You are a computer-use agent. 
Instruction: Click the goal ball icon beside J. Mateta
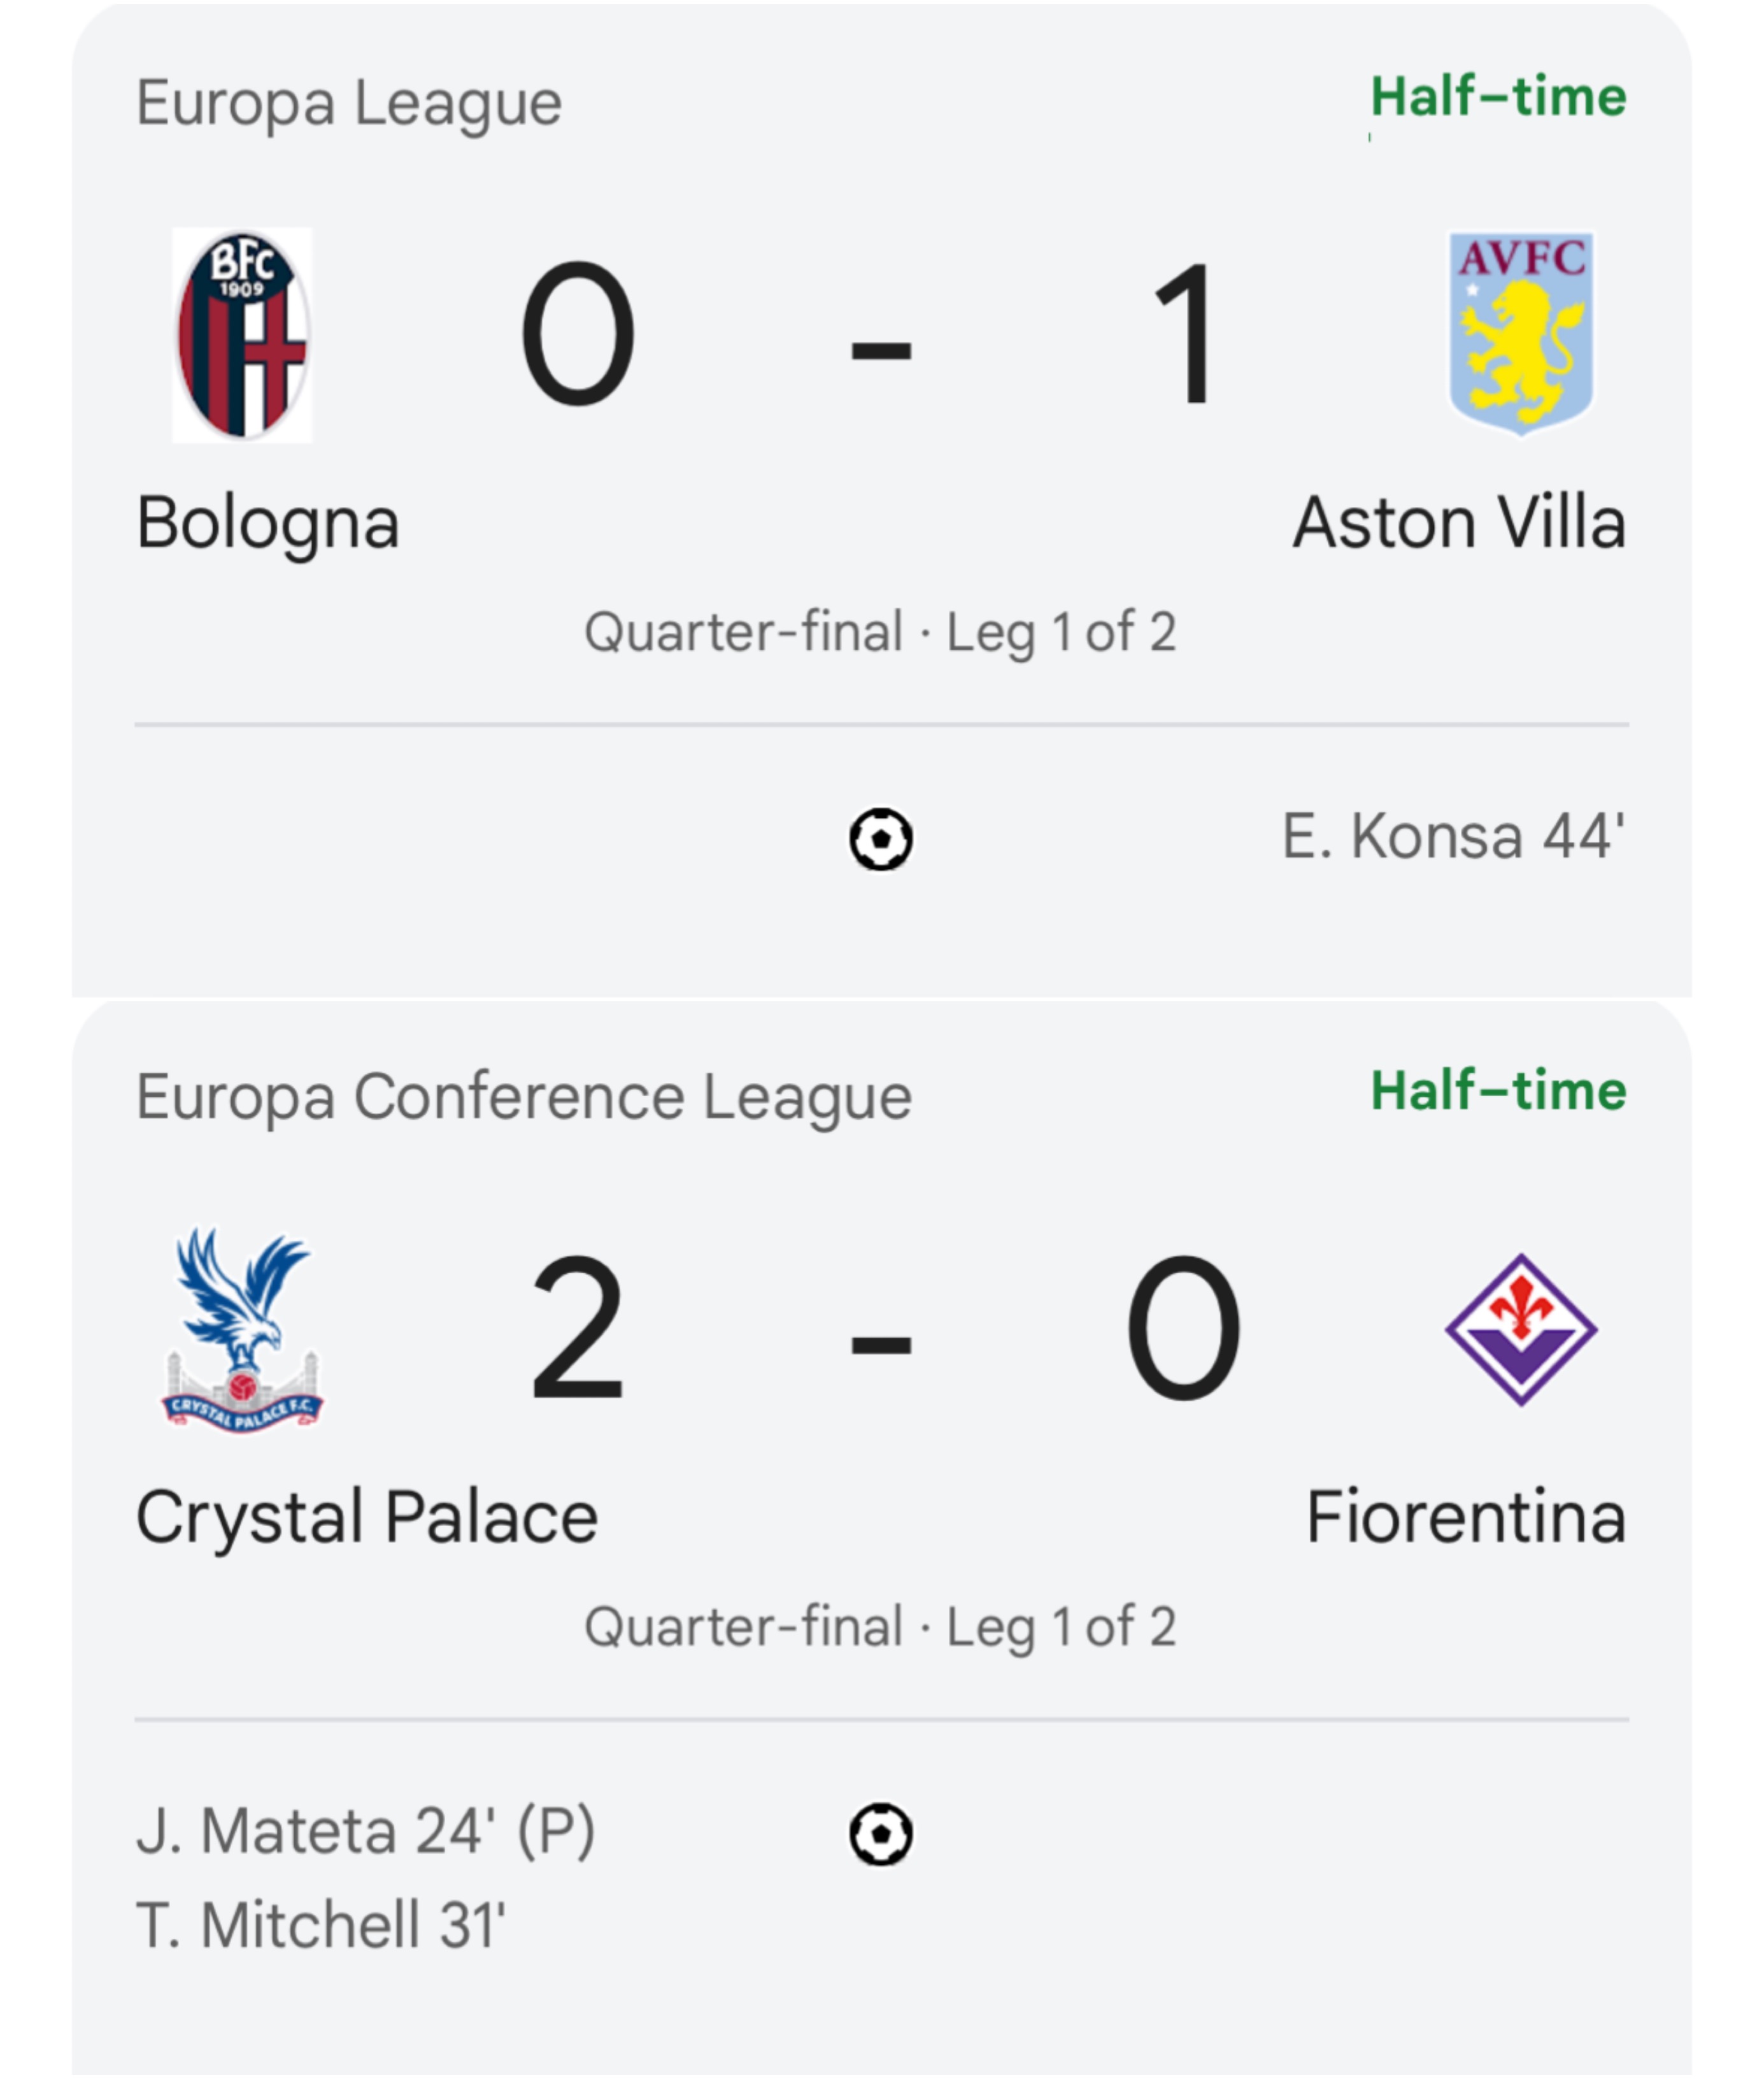pyautogui.click(x=880, y=1833)
